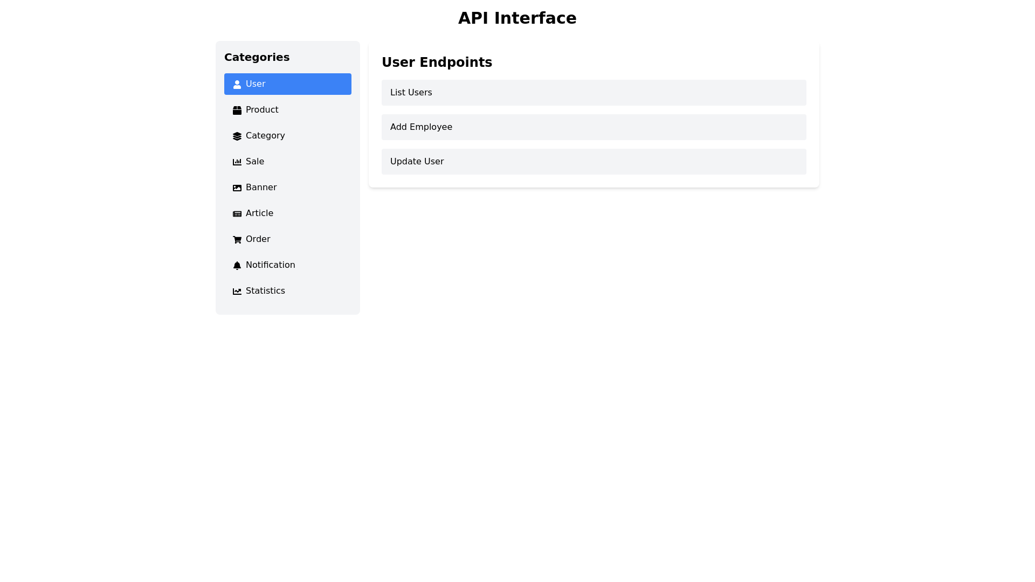Open the Article category label
Screen dimensions: 1035x582
pos(259,213)
